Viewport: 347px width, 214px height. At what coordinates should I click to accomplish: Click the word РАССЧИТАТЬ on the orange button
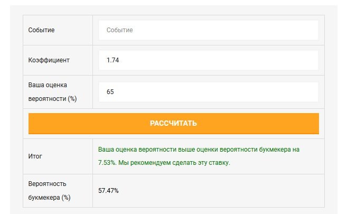pos(173,124)
